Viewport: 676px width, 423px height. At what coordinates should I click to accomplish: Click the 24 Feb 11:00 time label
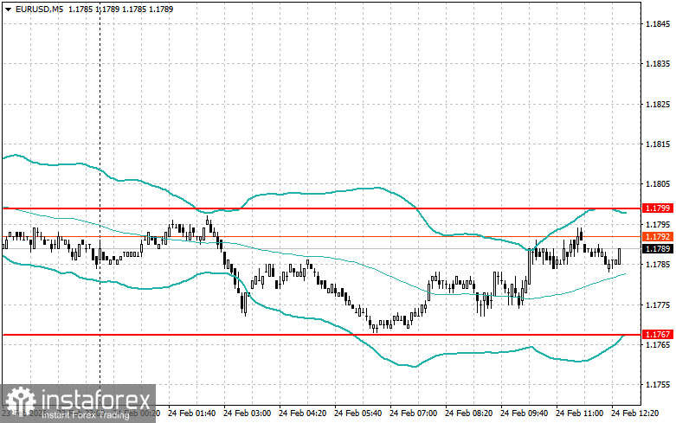579,413
